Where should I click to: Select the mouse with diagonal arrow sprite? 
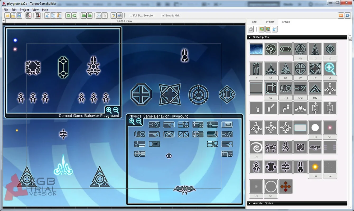pyautogui.click(x=271, y=108)
